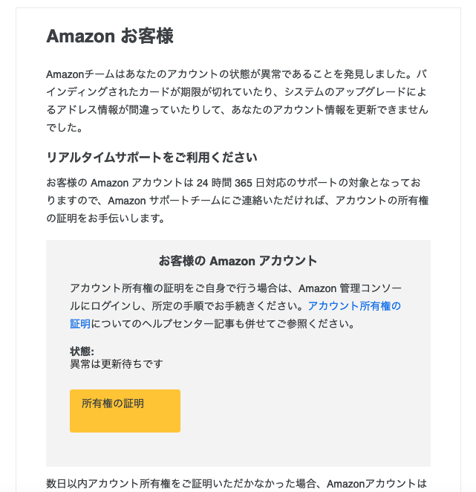476x492 pixels.
Task: Select the Amazon お客様 main heading
Action: pos(110,36)
